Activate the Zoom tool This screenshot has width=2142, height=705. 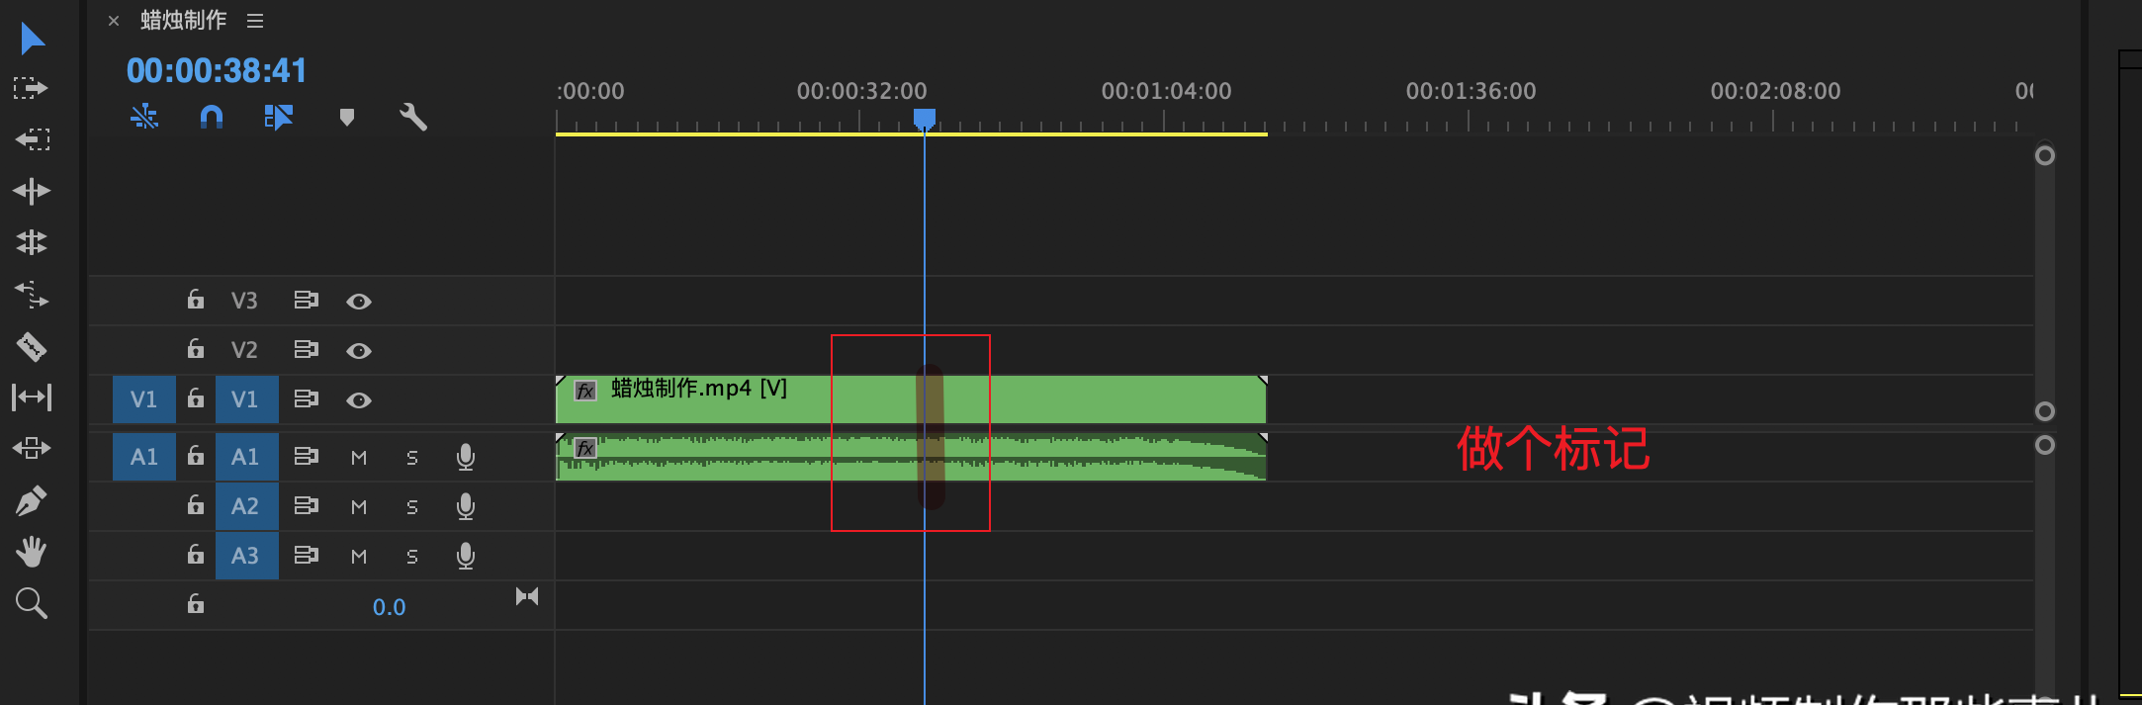pyautogui.click(x=31, y=602)
